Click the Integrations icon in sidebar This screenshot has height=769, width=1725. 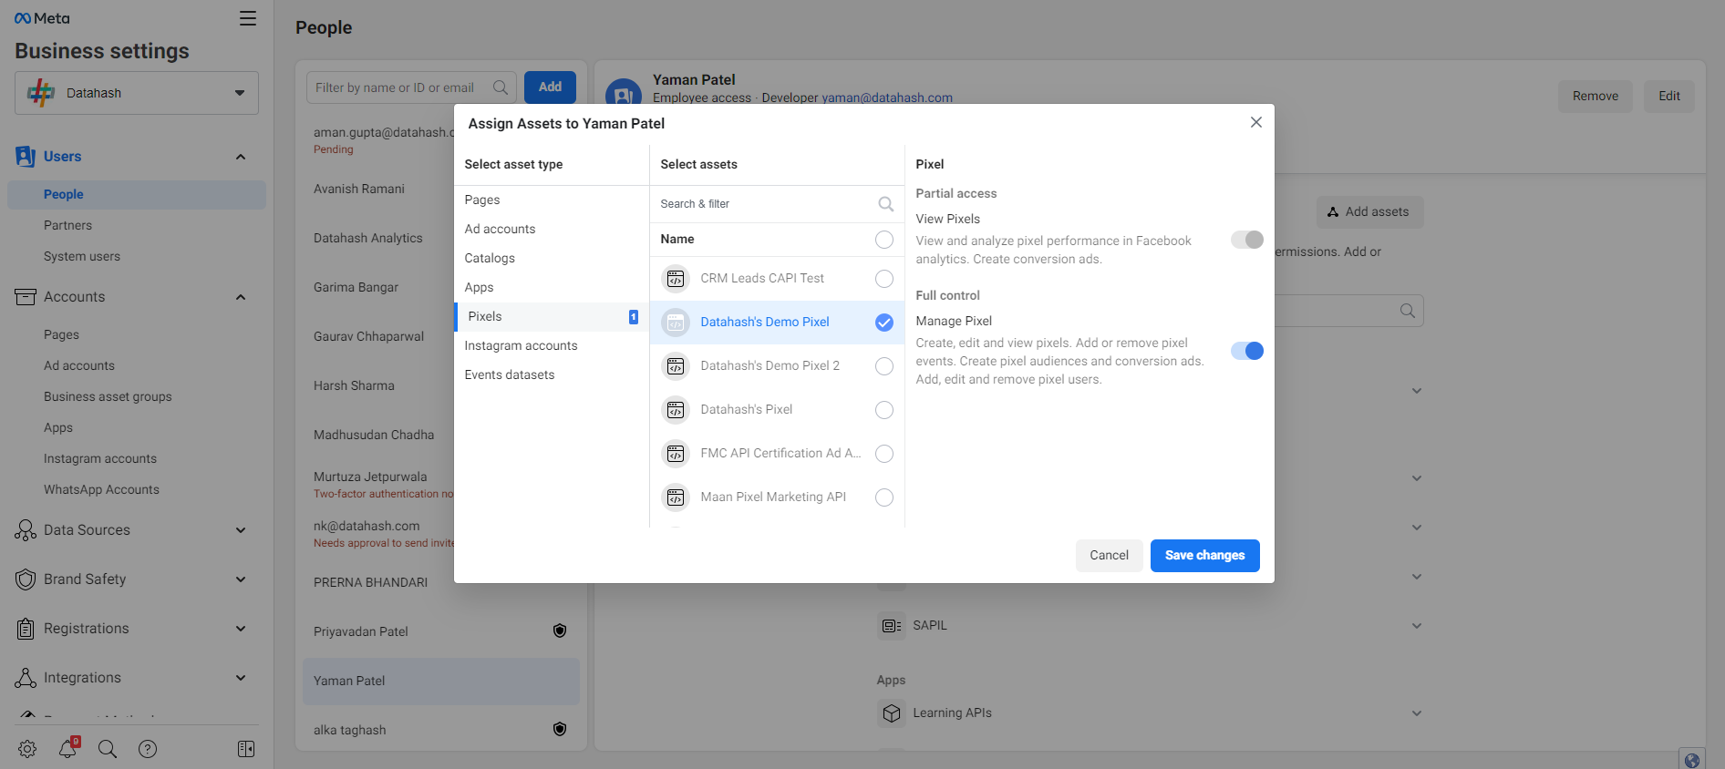click(26, 678)
